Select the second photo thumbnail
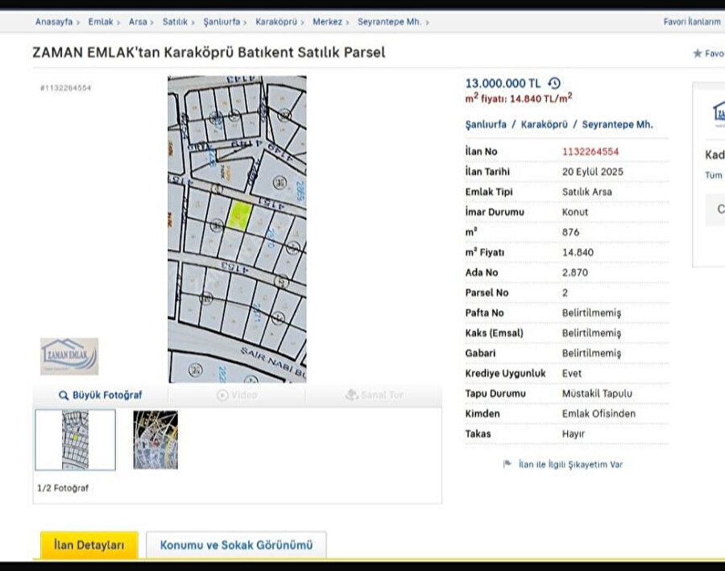The height and width of the screenshot is (571, 725). [155, 440]
